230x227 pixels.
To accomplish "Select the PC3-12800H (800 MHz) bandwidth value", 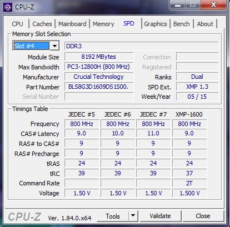I will (99, 67).
